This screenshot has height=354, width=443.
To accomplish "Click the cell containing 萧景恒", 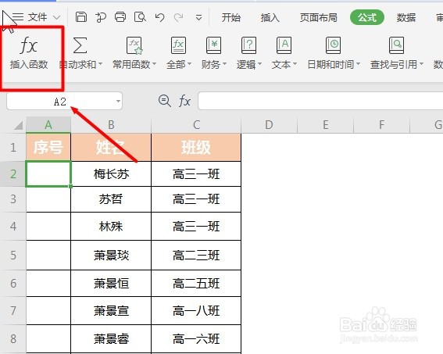I will pos(111,284).
